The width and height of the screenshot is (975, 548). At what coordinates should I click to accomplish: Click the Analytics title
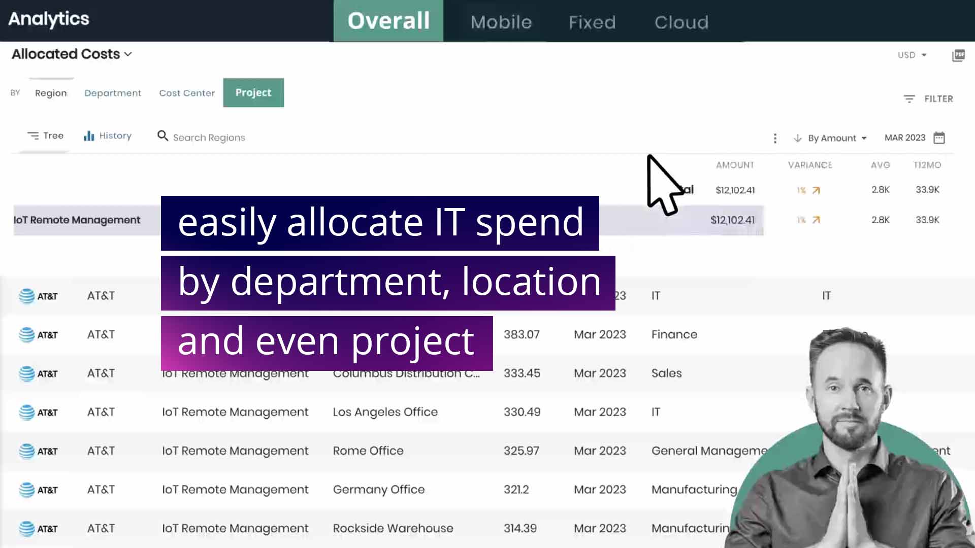[x=49, y=19]
